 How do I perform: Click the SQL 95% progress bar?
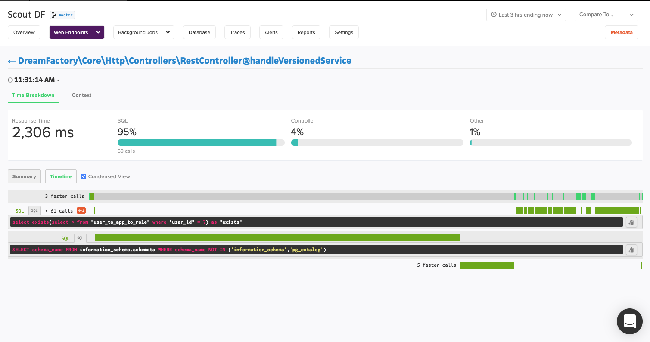(x=201, y=142)
